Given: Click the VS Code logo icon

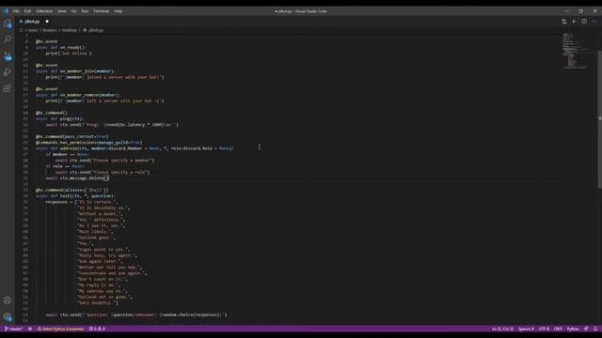Looking at the screenshot, I should click(x=6, y=11).
